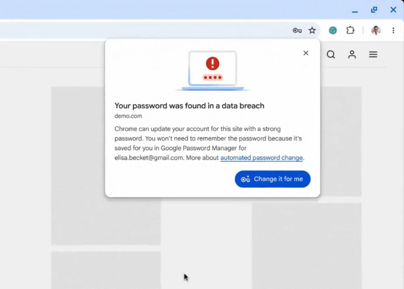Click the gray placeholder tile at bottom right

pos(307,245)
